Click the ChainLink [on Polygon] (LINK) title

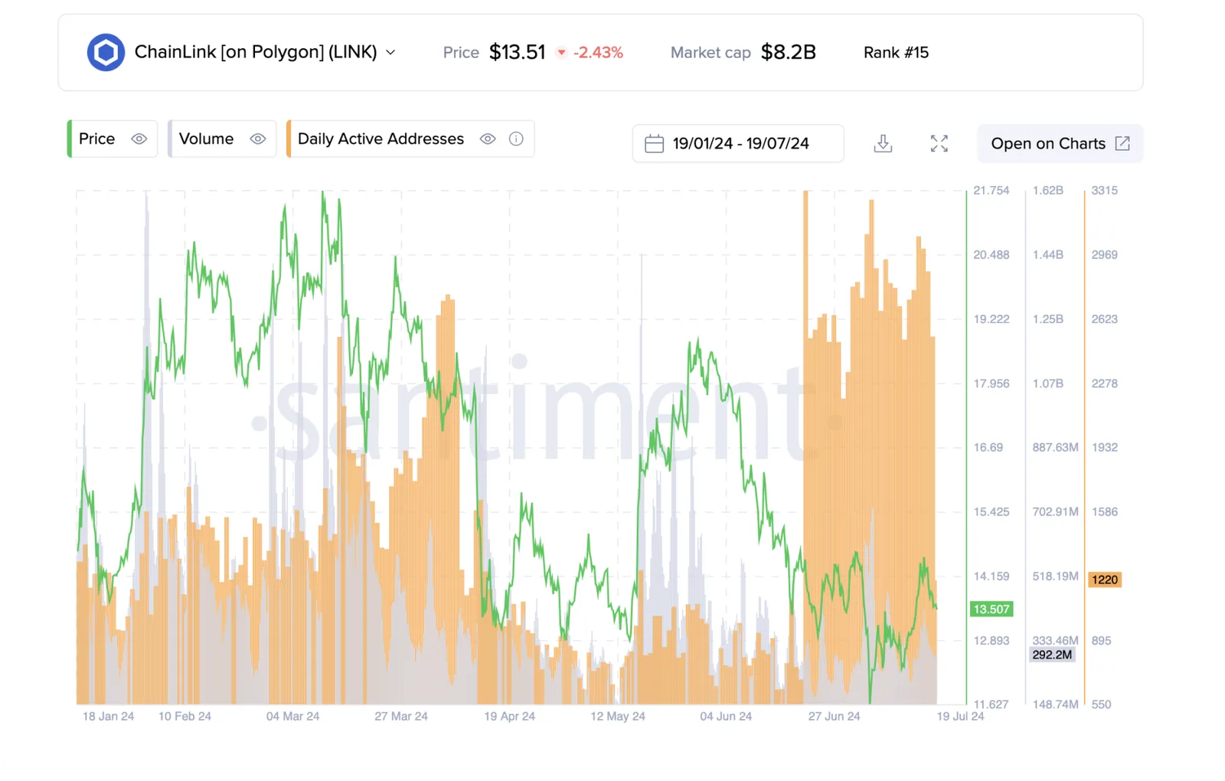click(x=256, y=52)
